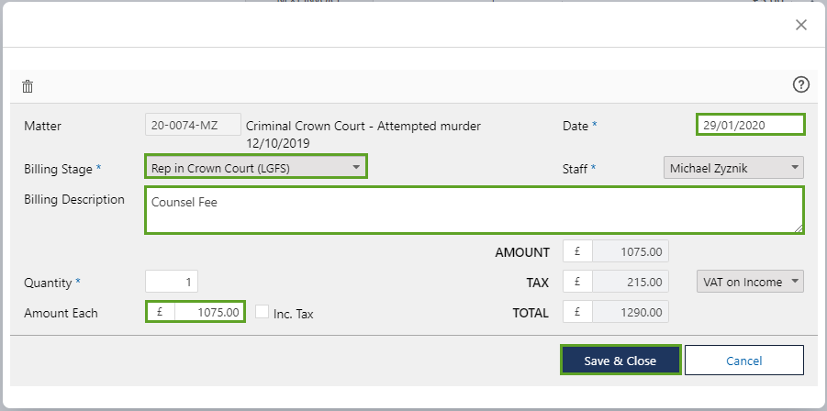Click into the Billing Description text area
827x411 pixels.
[474, 210]
